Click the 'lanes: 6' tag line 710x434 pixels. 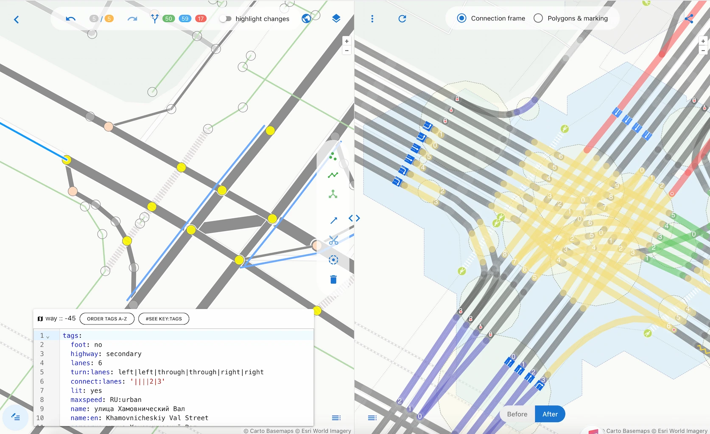[x=87, y=363]
